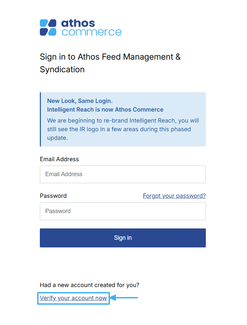Click the re-brand notice paragraph in banner
The height and width of the screenshot is (325, 247).
coord(123,129)
